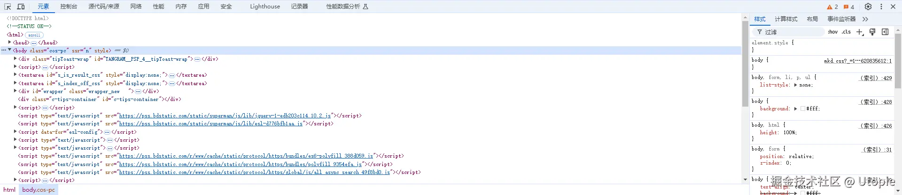Activate the inspect element picker icon
This screenshot has height=195, width=902.
pyautogui.click(x=8, y=7)
